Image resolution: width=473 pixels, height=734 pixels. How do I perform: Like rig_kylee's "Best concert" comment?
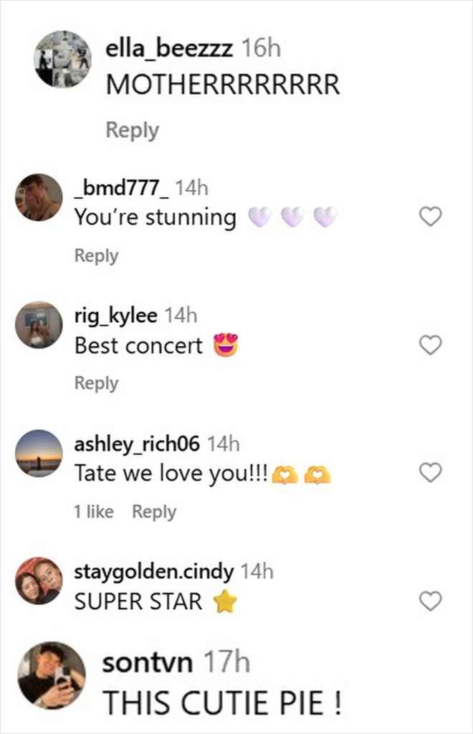[429, 345]
